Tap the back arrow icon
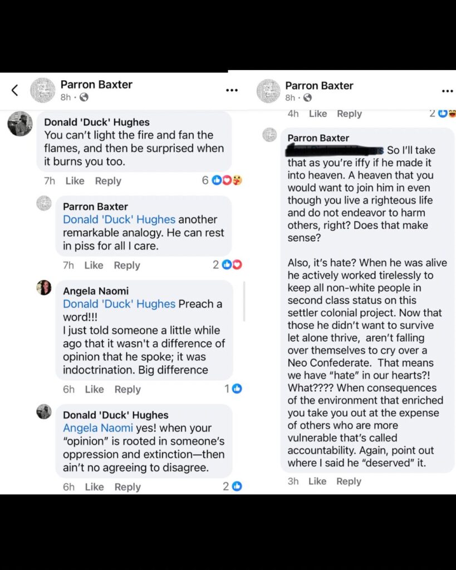The image size is (456, 570). 15,90
